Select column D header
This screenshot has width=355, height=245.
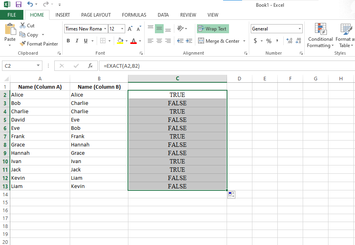tap(239, 78)
